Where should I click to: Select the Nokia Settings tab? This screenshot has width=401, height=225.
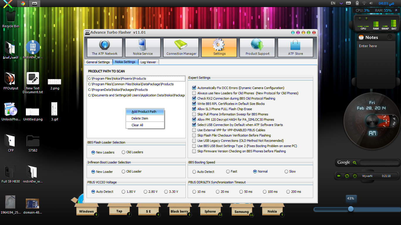(125, 62)
